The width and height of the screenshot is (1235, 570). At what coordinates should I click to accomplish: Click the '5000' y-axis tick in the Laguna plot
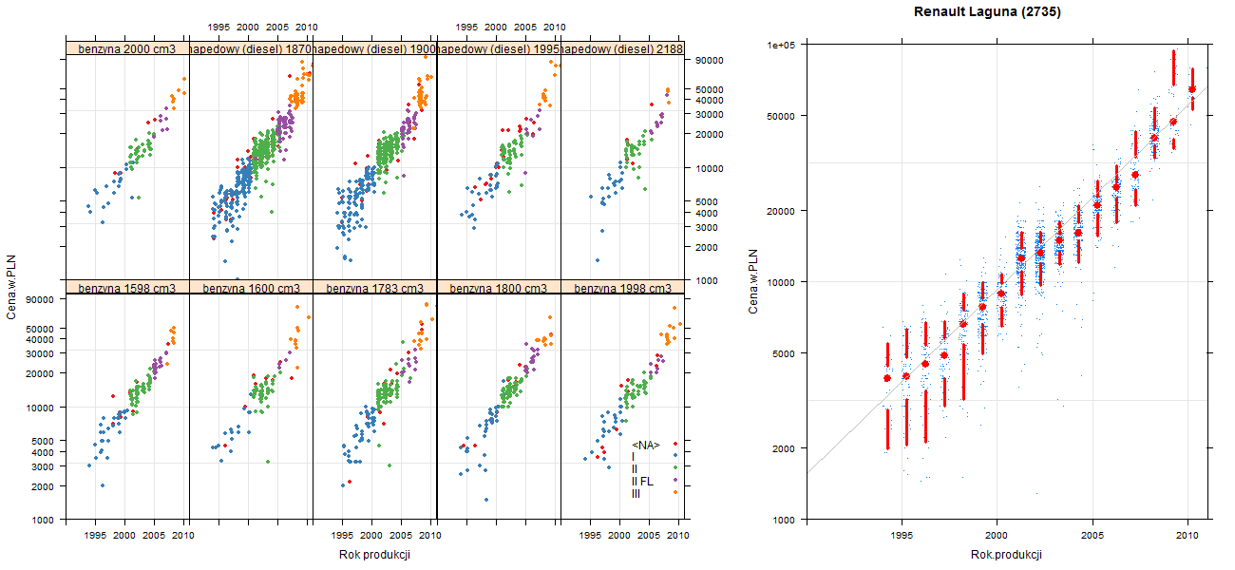click(784, 353)
